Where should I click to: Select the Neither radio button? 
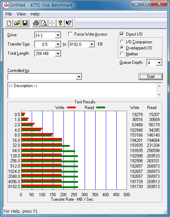coord(122,54)
